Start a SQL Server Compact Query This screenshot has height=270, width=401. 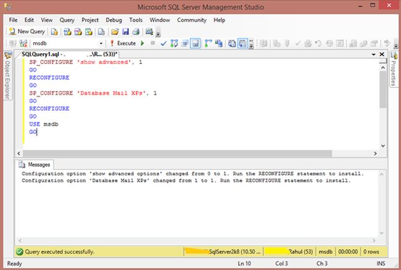pos(101,31)
